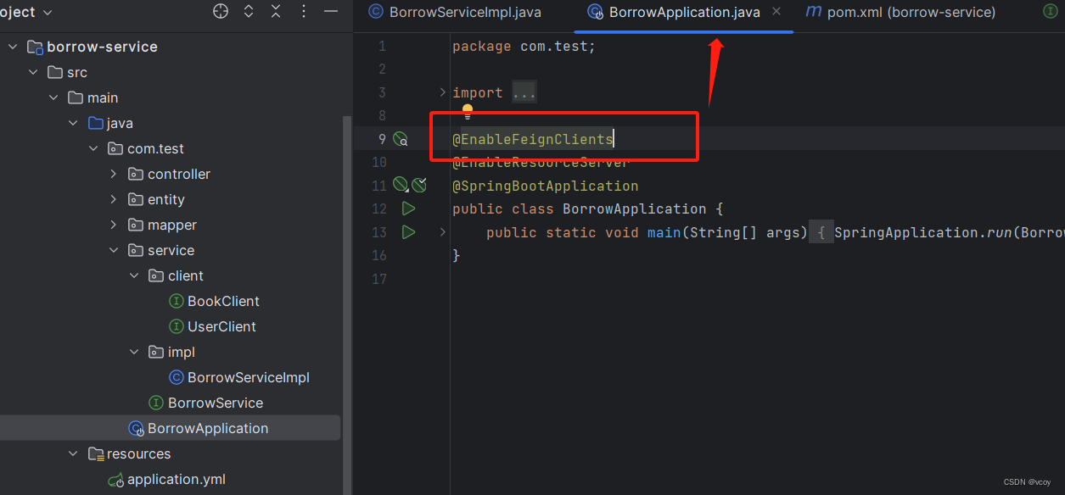Hide the Project tool window
This screenshot has width=1065, height=495.
click(331, 12)
